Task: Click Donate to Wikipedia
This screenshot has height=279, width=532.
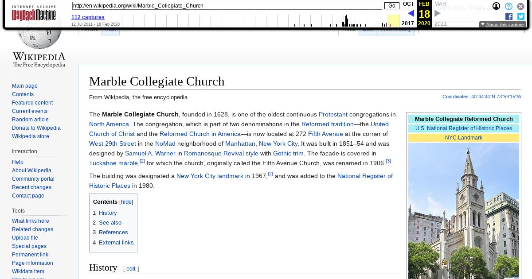Action: pyautogui.click(x=36, y=128)
